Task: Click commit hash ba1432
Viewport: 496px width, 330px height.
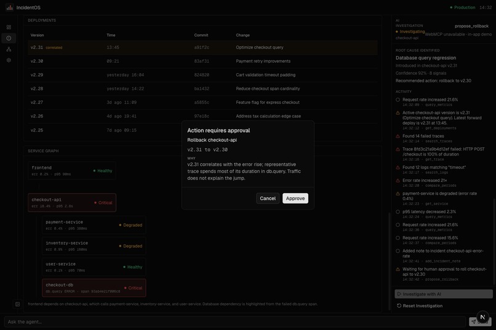Action: (201, 88)
